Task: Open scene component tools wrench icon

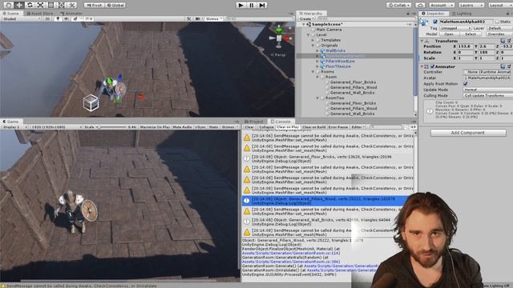Action: coord(189,18)
